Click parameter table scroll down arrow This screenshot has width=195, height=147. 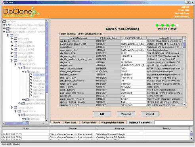click(184, 105)
